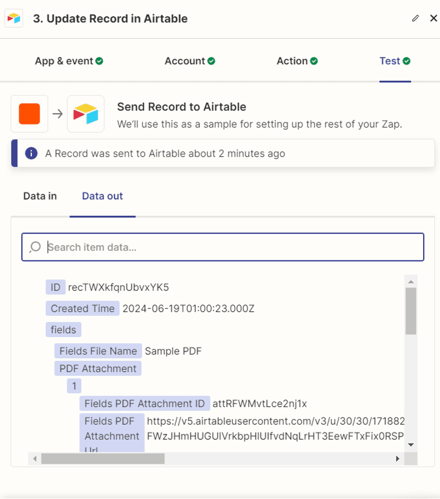Screen dimensions: 440x499
Task: Click the green checkmark beside Account
Action: click(x=211, y=60)
